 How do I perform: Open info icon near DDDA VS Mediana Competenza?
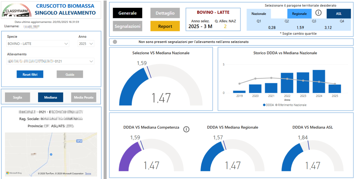[x=186, y=129]
